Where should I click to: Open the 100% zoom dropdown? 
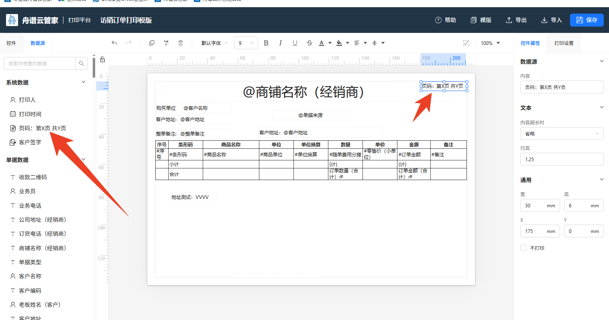[490, 43]
